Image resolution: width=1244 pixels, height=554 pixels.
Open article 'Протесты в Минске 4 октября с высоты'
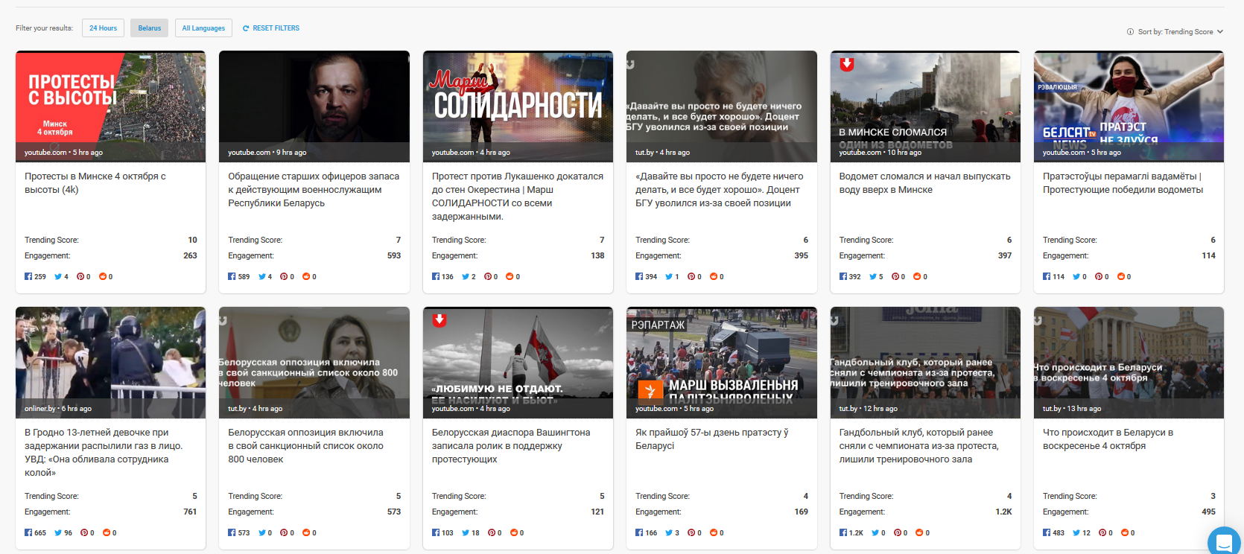pyautogui.click(x=95, y=183)
